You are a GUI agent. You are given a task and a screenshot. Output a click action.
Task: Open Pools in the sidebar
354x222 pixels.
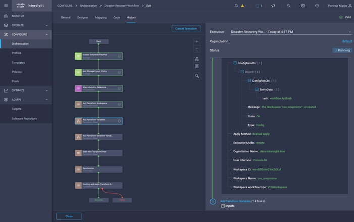(x=26, y=81)
